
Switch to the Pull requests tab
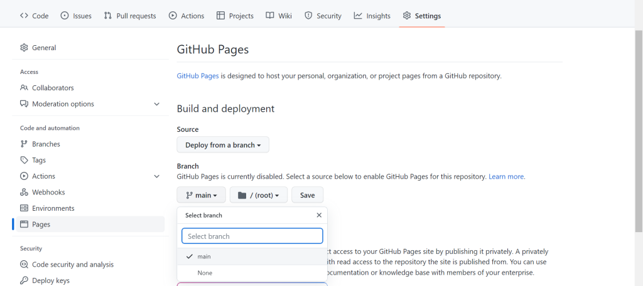tap(130, 16)
